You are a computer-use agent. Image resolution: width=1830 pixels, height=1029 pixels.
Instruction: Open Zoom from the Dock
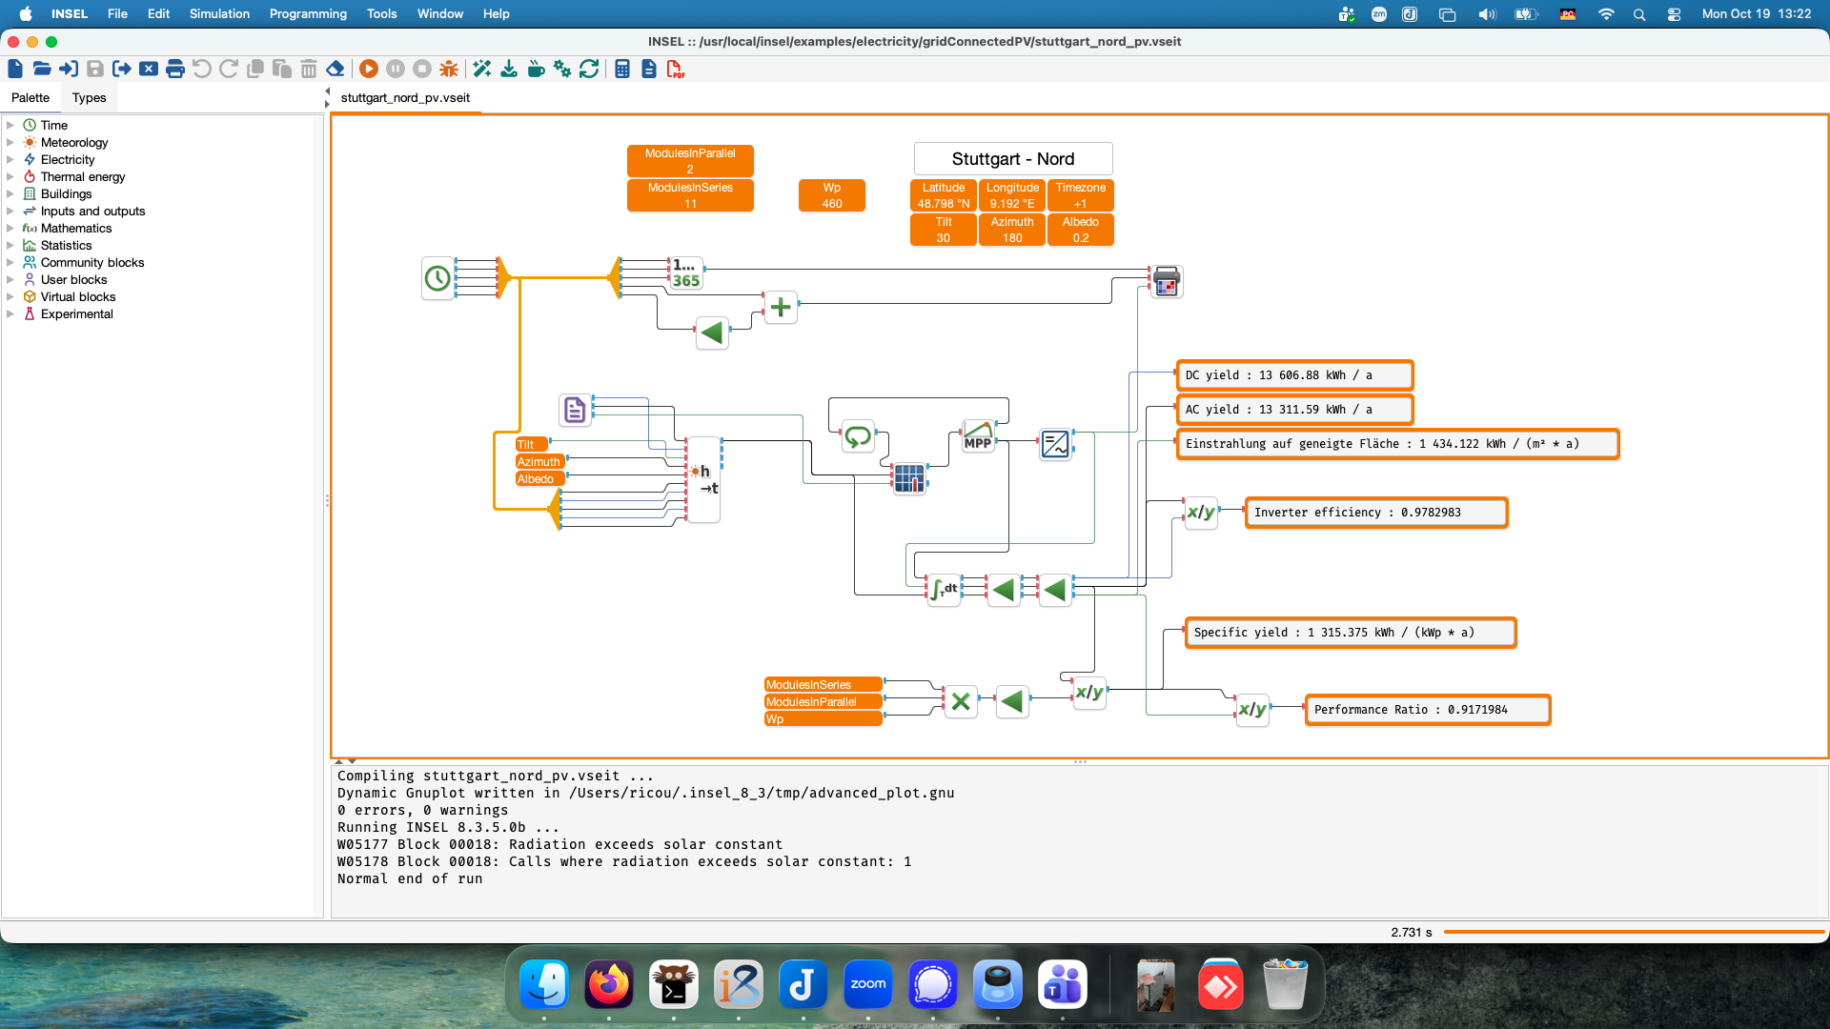(x=868, y=984)
